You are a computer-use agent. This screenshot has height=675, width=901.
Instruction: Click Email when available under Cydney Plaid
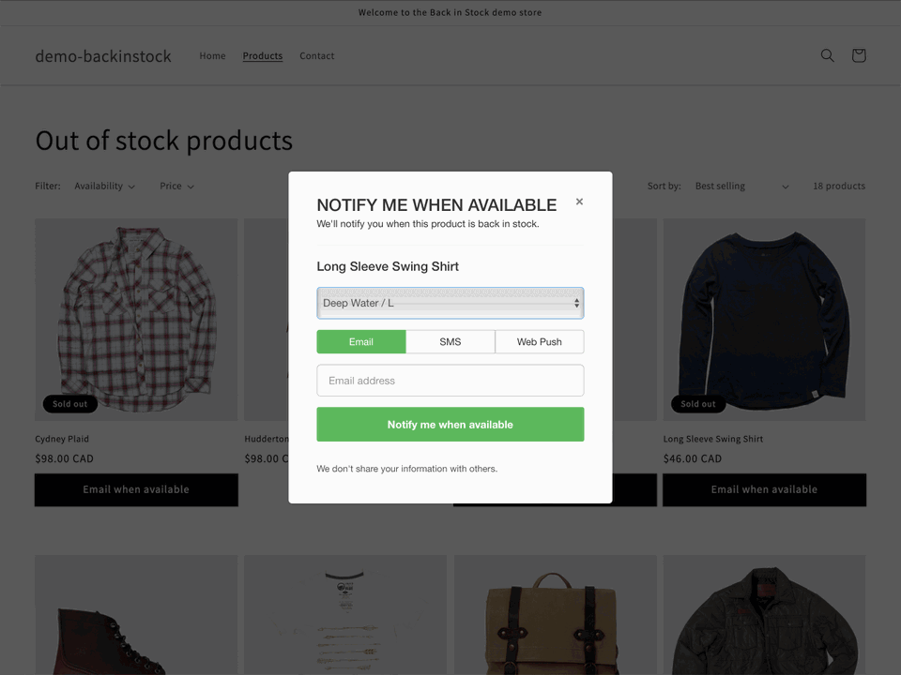coord(135,489)
